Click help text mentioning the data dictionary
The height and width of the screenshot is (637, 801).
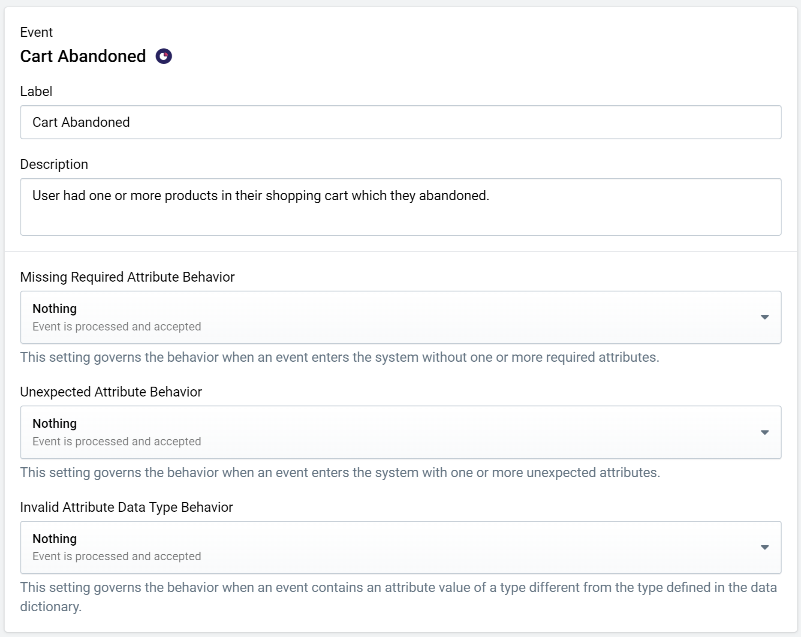click(398, 597)
